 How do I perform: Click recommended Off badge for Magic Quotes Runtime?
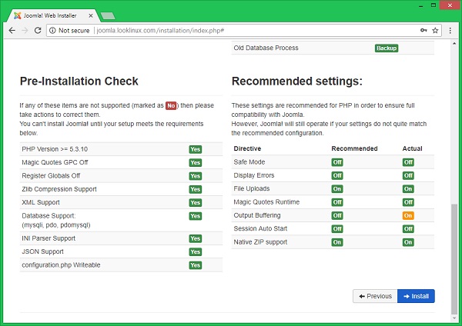click(x=337, y=202)
